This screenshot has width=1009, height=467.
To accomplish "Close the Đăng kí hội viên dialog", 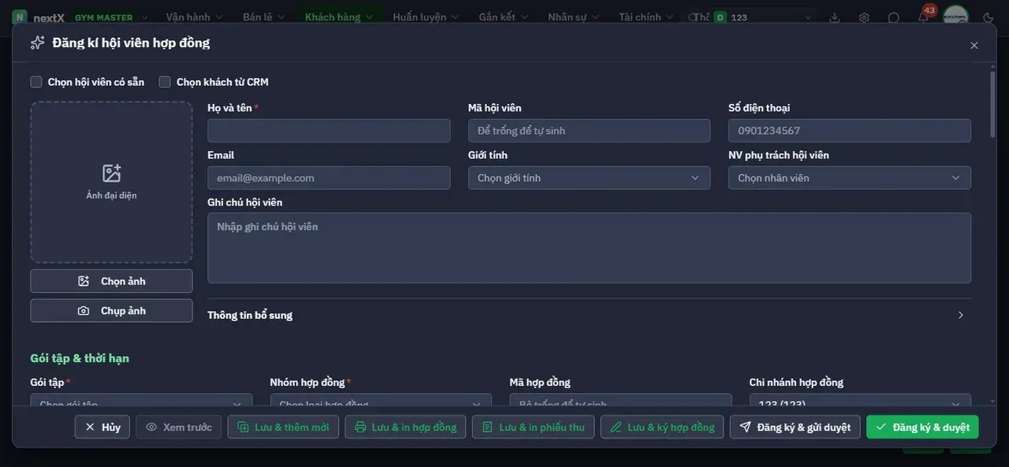I will pyautogui.click(x=974, y=46).
